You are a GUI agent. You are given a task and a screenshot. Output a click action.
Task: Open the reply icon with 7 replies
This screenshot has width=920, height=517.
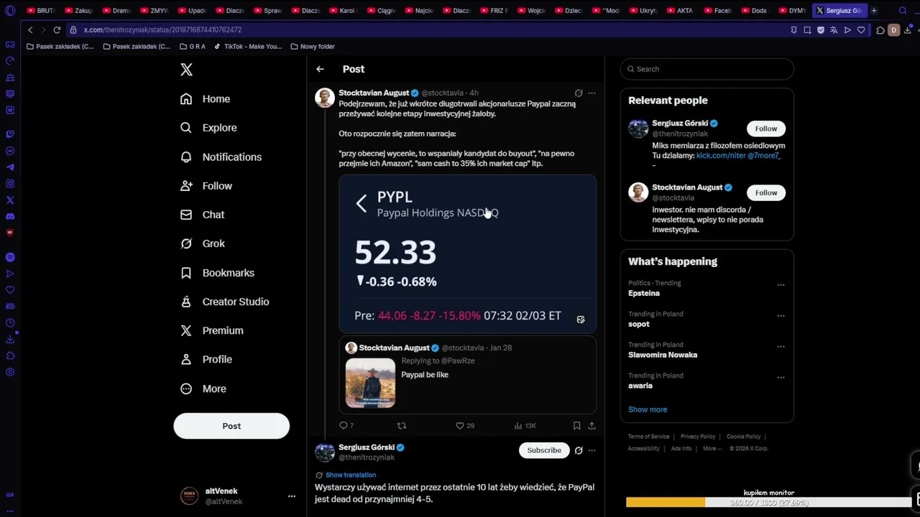point(344,426)
